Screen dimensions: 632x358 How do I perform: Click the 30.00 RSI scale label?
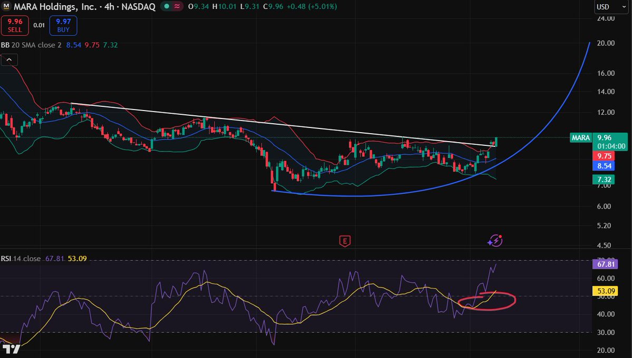pyautogui.click(x=606, y=333)
